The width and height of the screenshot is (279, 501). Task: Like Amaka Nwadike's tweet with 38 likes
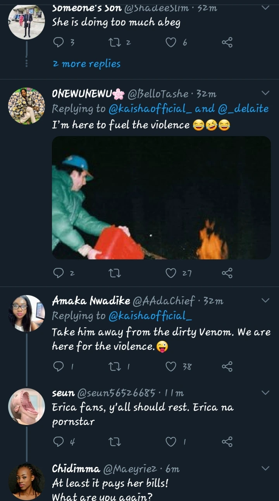click(x=171, y=366)
